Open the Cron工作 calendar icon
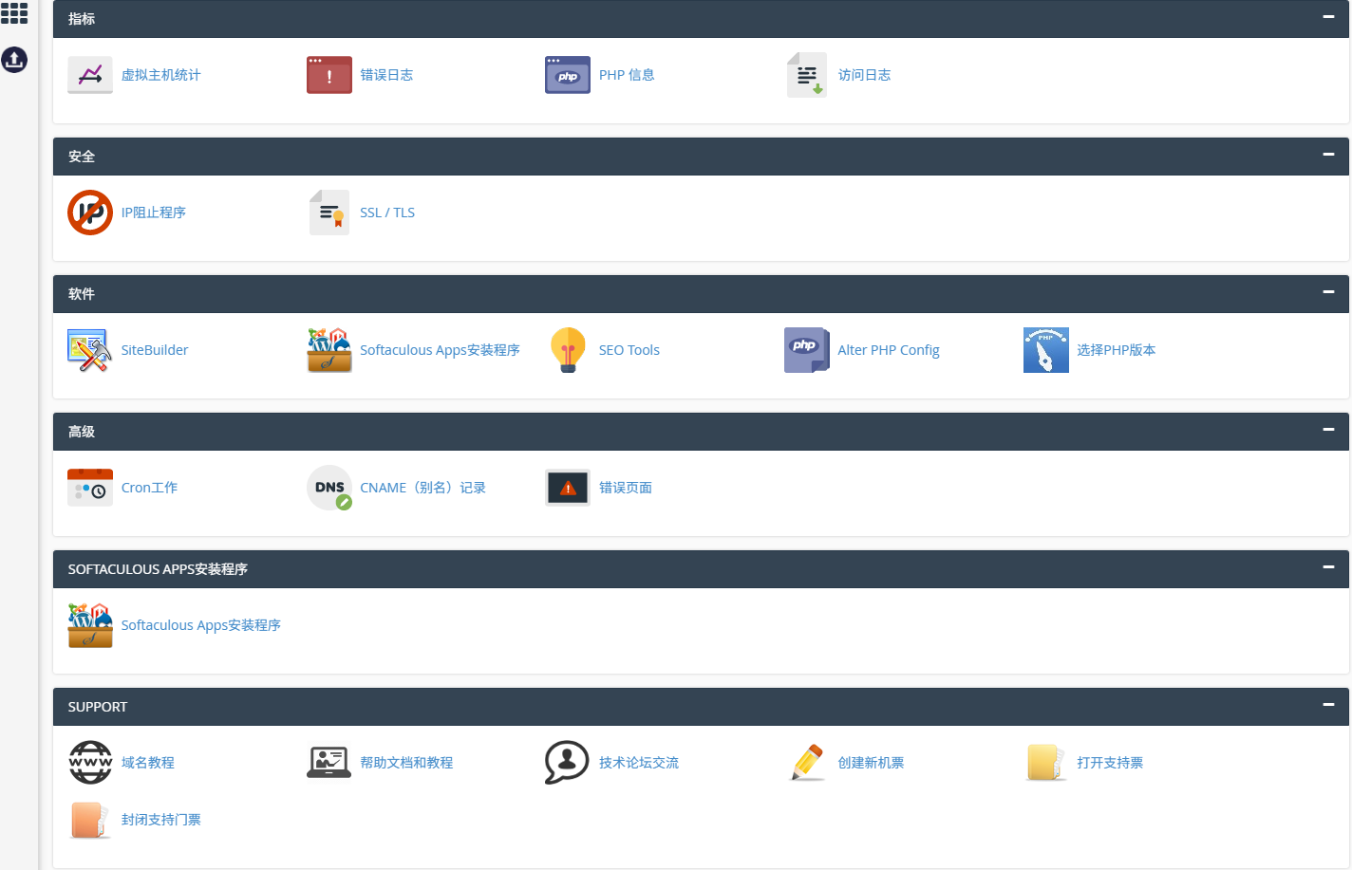Screen dimensions: 1352x870 pos(90,488)
